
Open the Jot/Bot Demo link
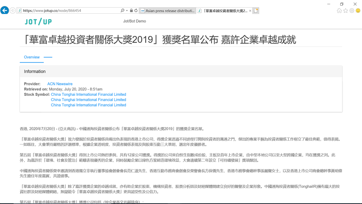tap(134, 21)
